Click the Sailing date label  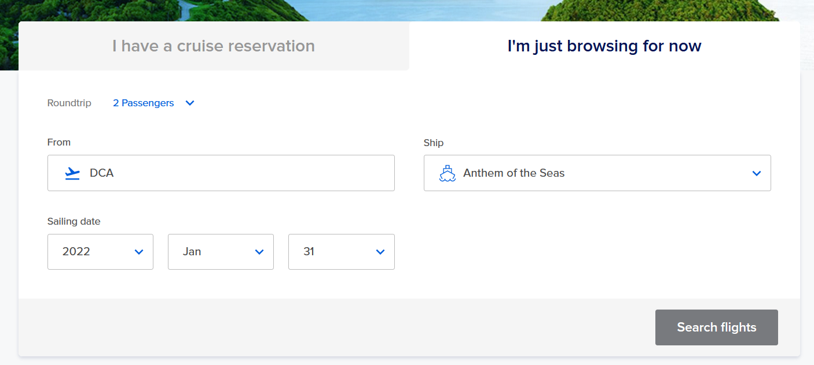(74, 221)
